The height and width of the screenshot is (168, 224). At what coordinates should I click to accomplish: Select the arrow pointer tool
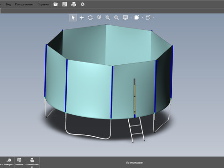click(x=73, y=18)
